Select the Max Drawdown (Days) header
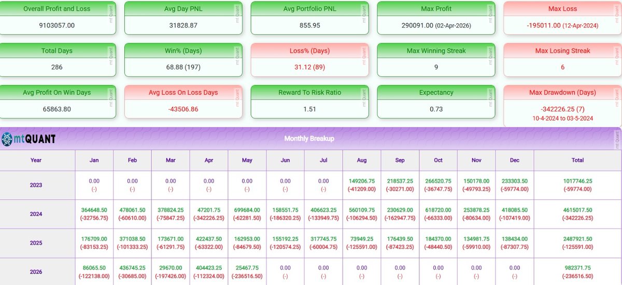622x285 pixels. (x=562, y=92)
